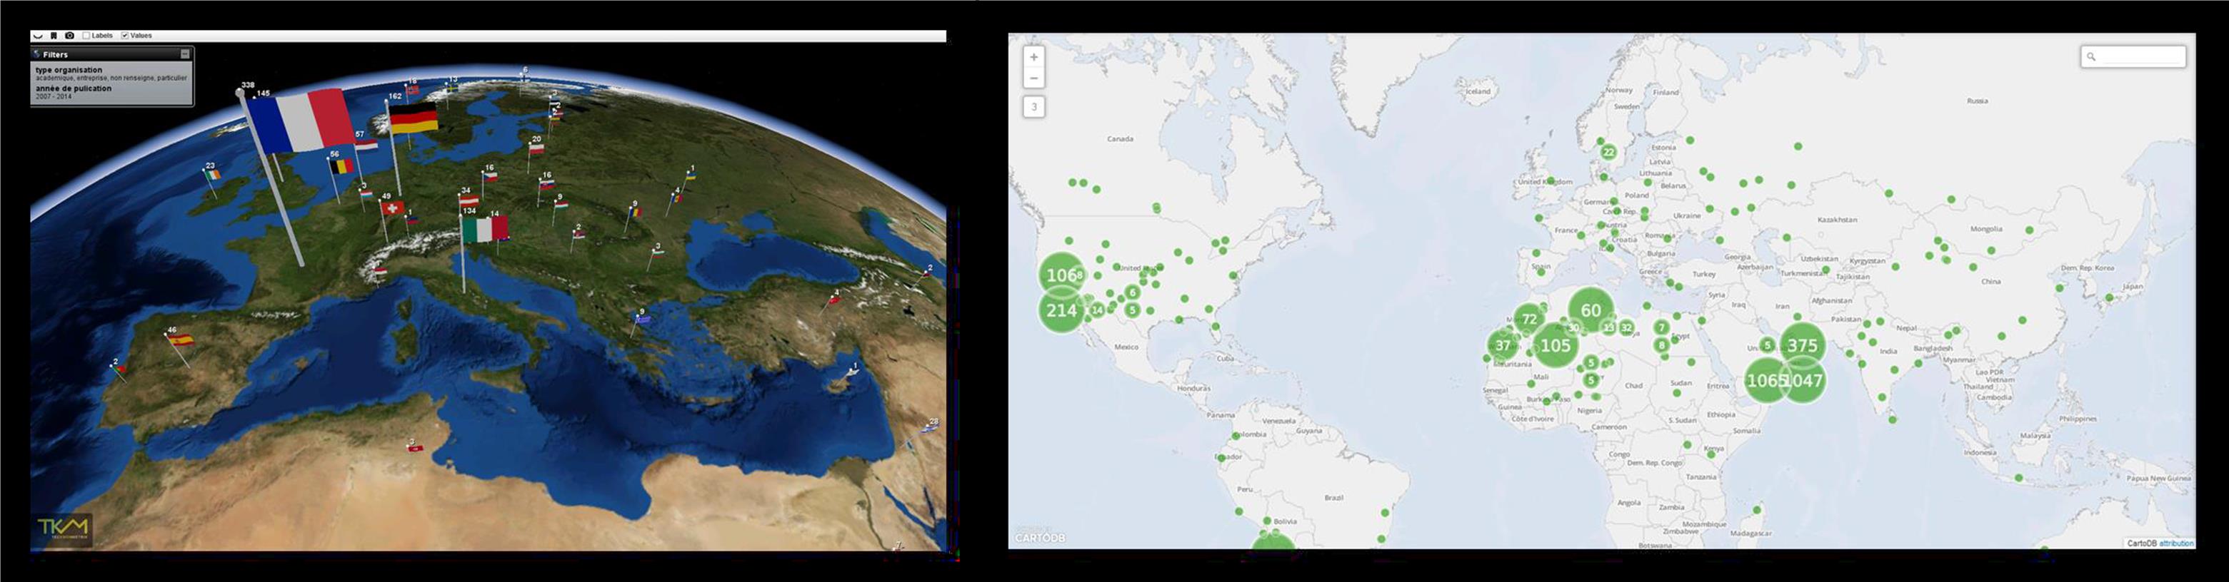Select the Irish flag marker labeled 23
The height and width of the screenshot is (582, 2229).
(213, 173)
